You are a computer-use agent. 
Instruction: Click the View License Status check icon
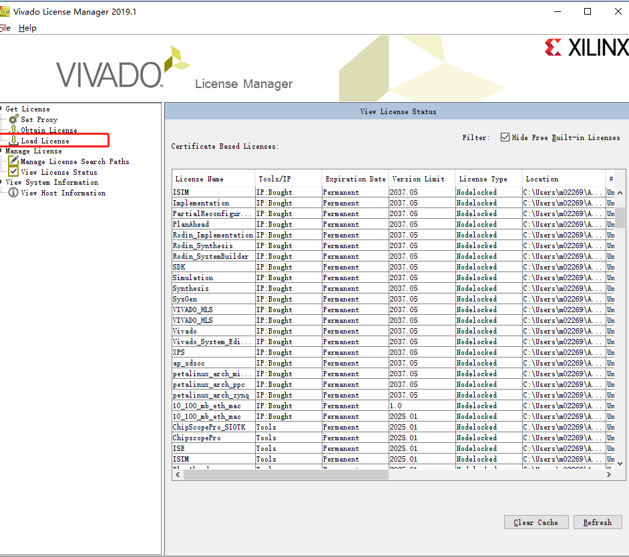(13, 172)
